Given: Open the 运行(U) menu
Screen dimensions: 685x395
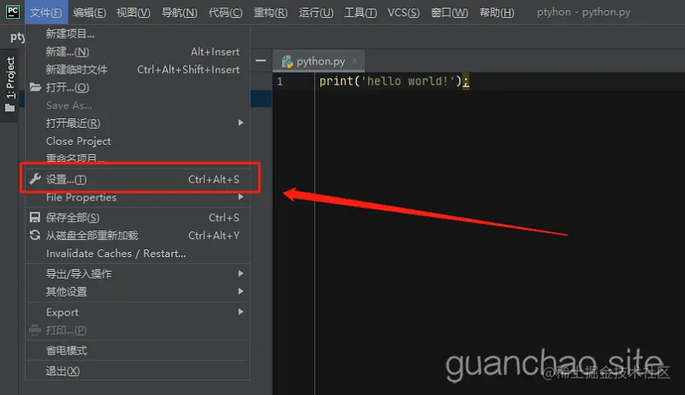Looking at the screenshot, I should (x=316, y=12).
